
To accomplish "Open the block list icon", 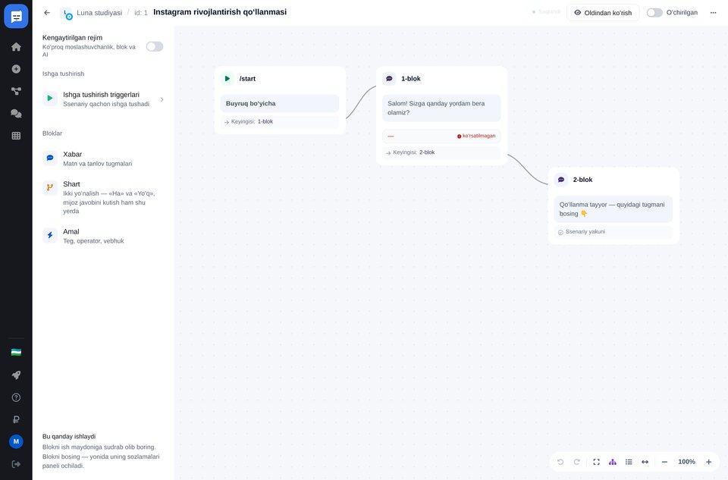I will 629,462.
